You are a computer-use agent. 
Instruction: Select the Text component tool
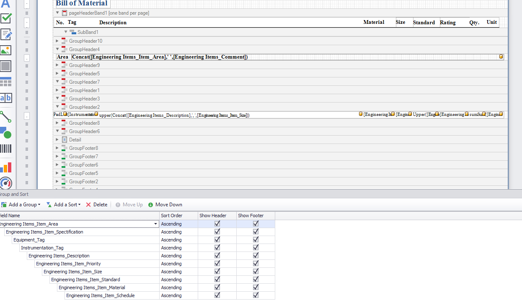coord(6,4)
